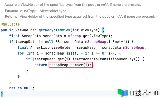Click the scrapHeap.remove(i) statement
Viewport: 160px width, 98px height.
click(x=70, y=65)
